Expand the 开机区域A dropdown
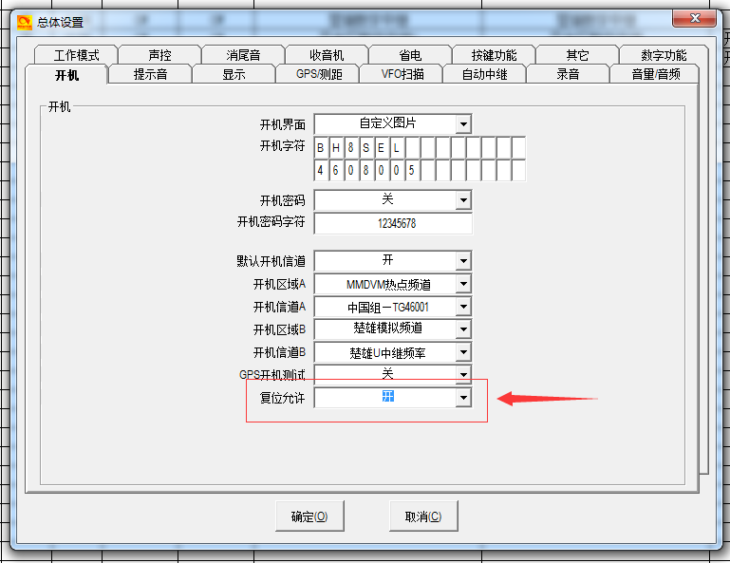The image size is (730, 563). pyautogui.click(x=462, y=284)
